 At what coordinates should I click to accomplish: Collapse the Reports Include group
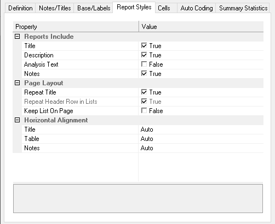coord(17,37)
